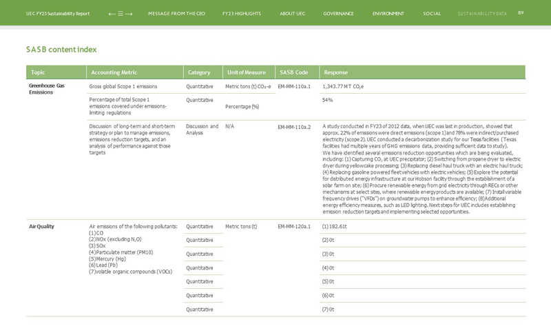
Task: Navigate to the Governance section
Action: (x=338, y=14)
